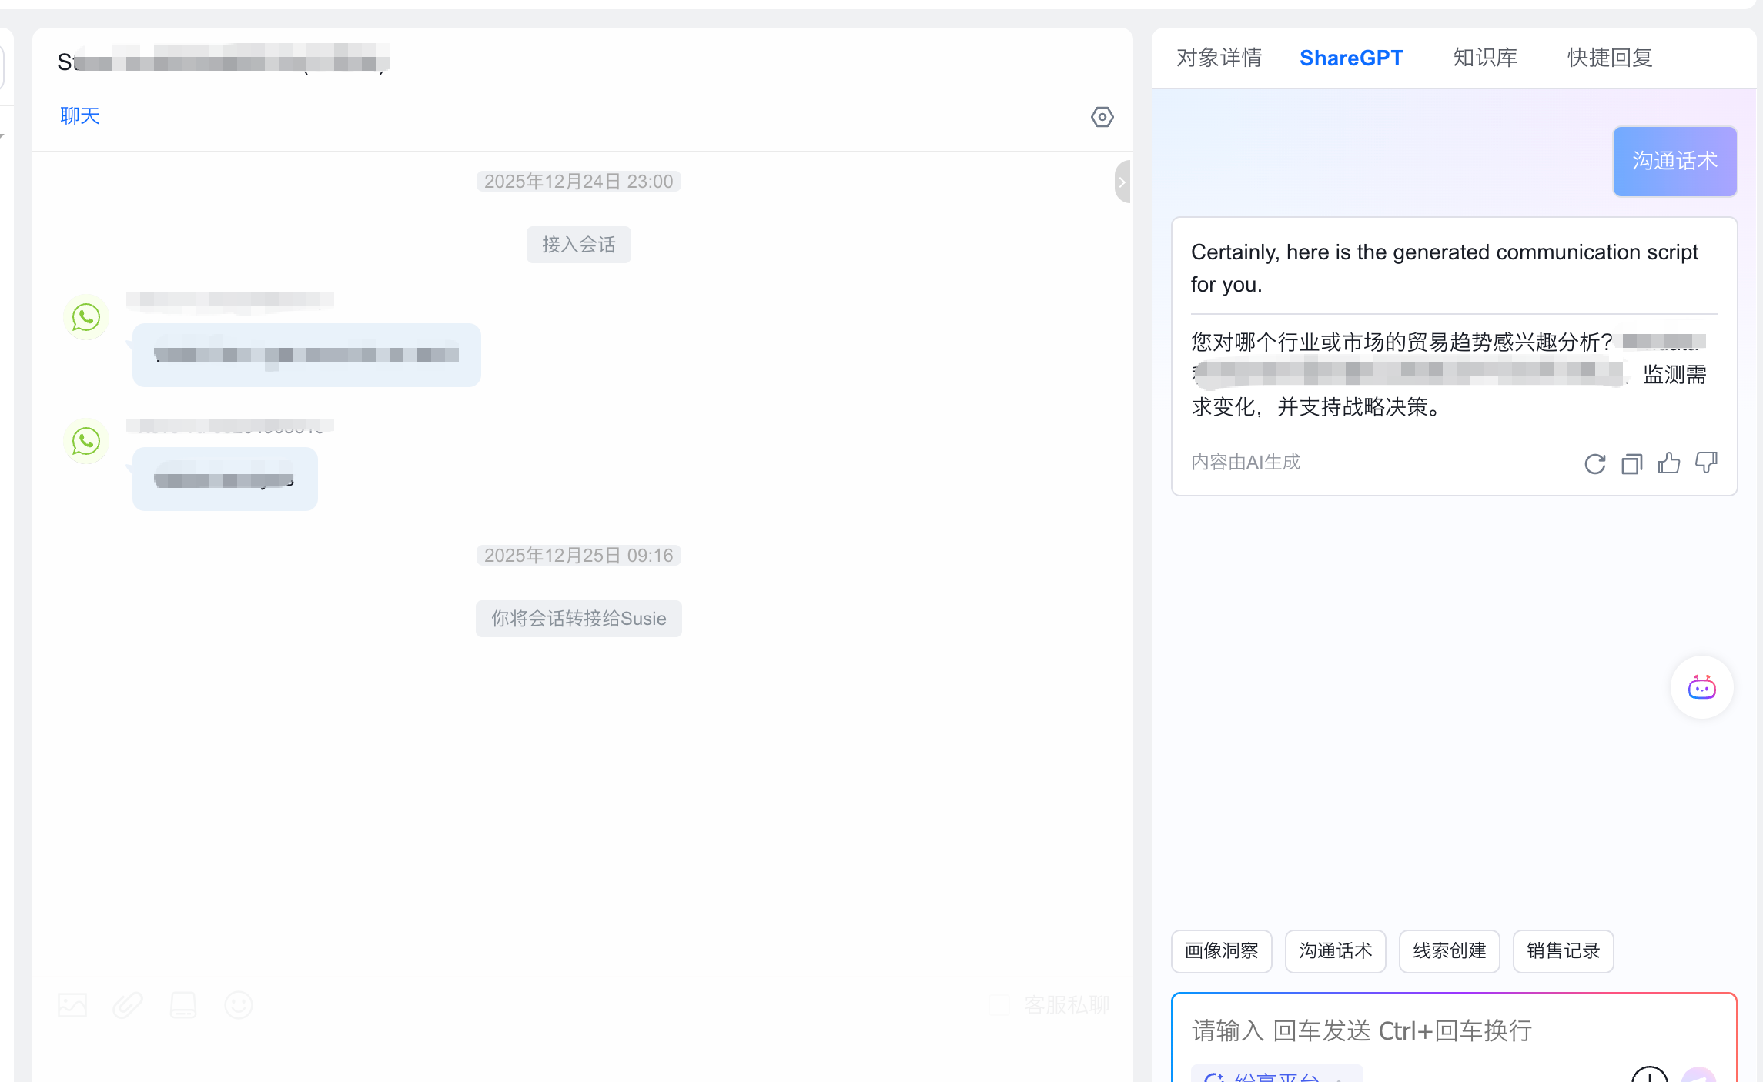Click the insert image icon

tap(72, 1005)
